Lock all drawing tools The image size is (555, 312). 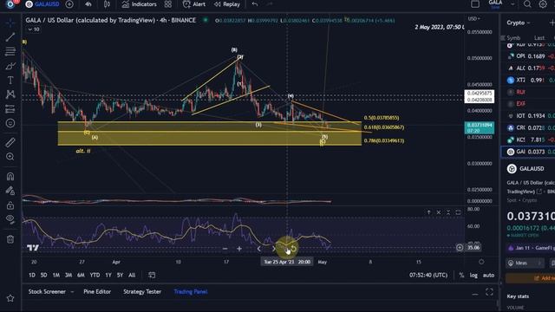pos(10,205)
